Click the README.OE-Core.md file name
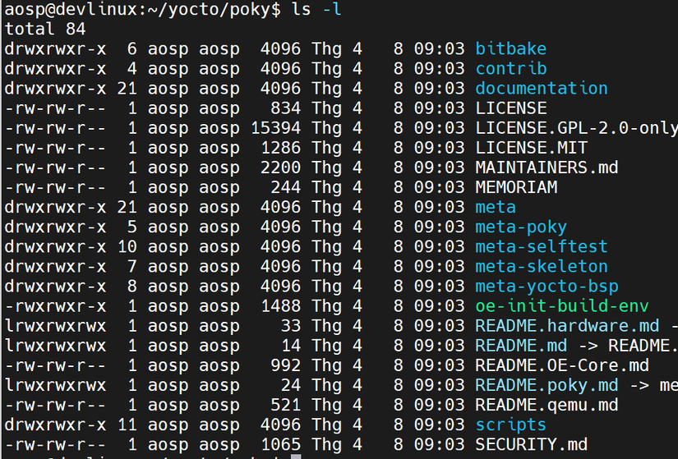This screenshot has width=678, height=459. pos(561,365)
